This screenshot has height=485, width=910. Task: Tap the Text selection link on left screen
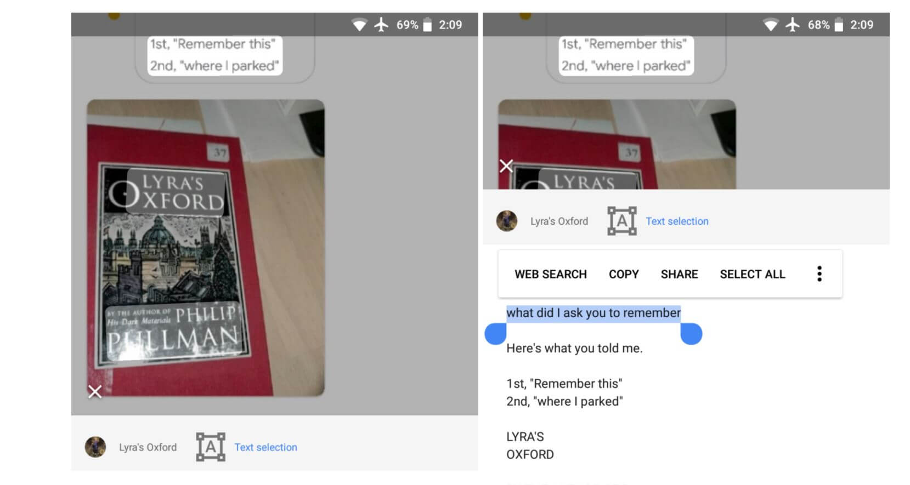click(265, 447)
